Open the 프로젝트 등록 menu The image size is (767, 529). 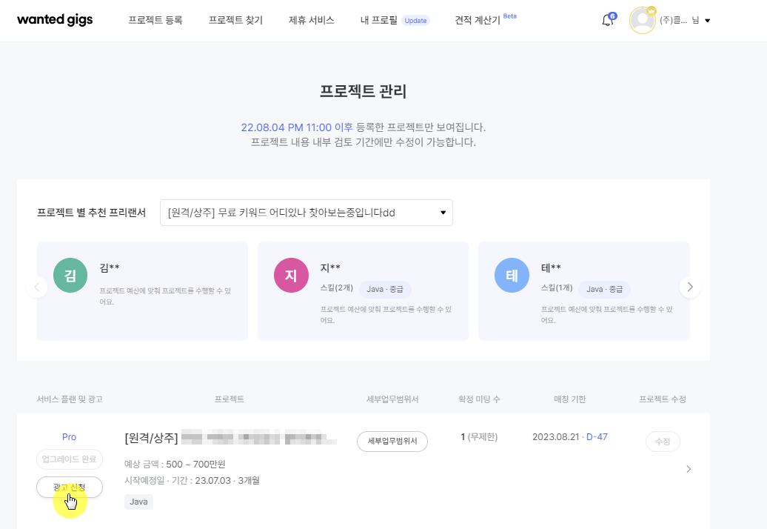155,21
